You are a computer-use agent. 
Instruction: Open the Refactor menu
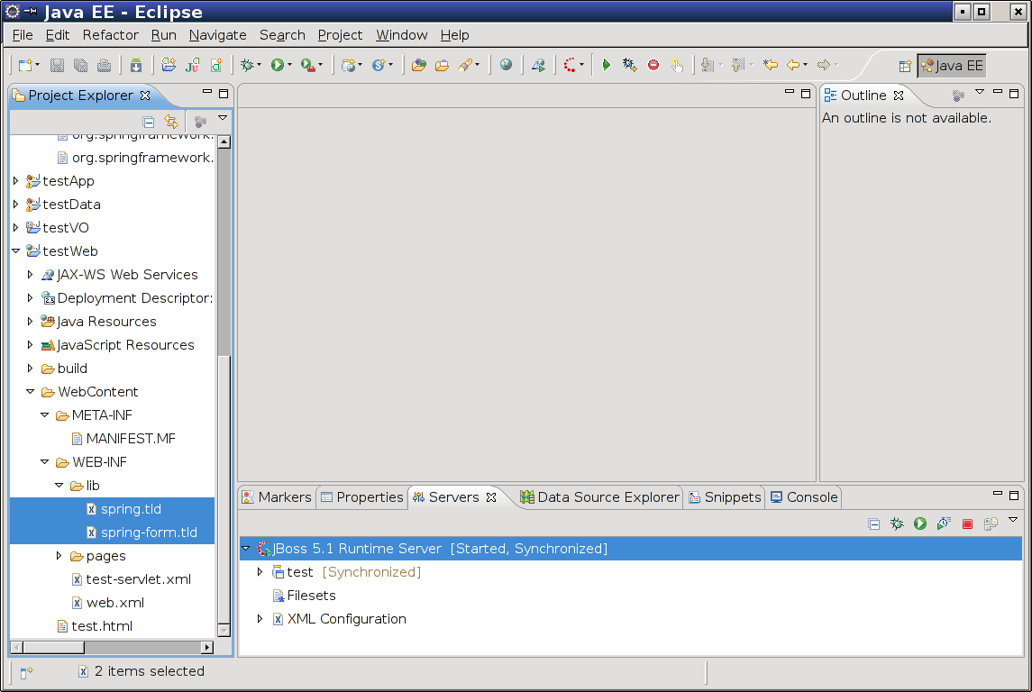click(x=111, y=35)
